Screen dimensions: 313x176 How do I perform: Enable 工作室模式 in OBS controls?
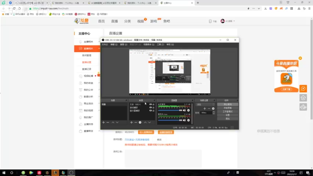click(228, 111)
